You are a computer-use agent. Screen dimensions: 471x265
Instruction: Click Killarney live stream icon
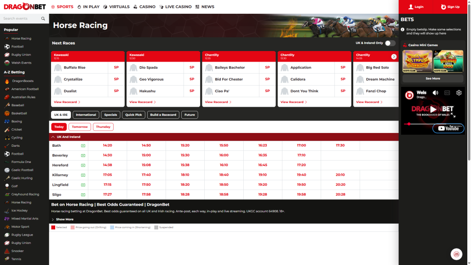pos(83,175)
